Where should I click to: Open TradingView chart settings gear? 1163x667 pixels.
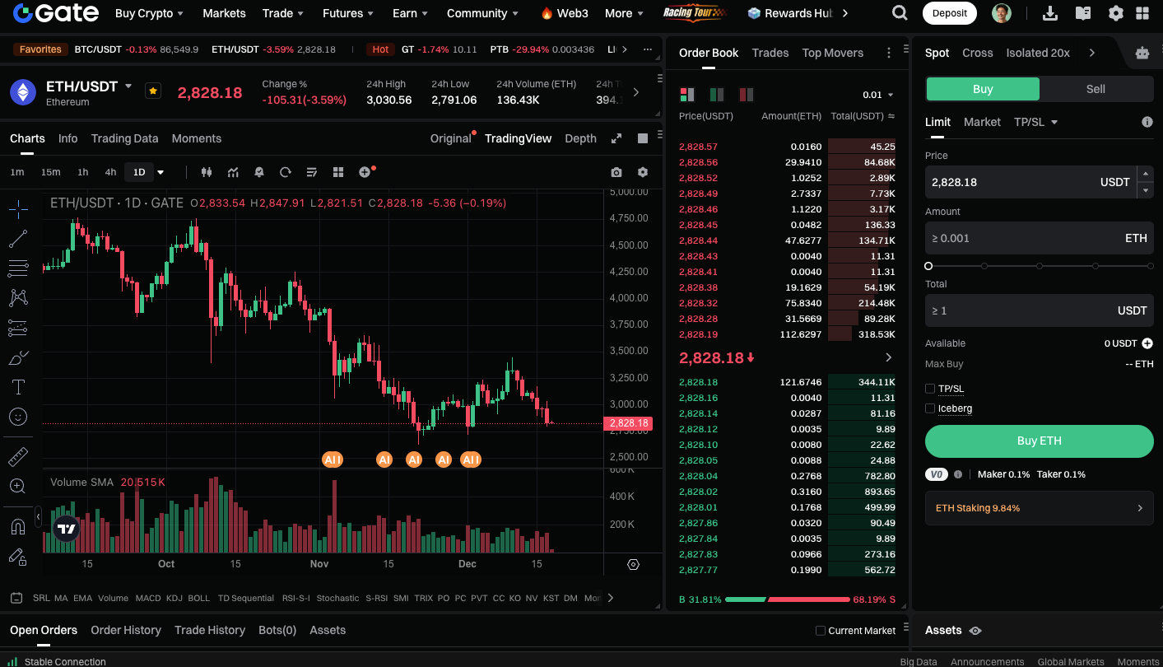643,172
